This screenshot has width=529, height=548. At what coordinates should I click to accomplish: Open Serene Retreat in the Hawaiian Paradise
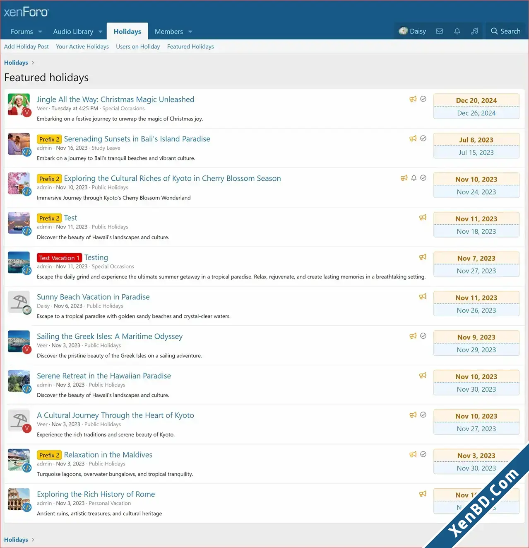pos(104,376)
